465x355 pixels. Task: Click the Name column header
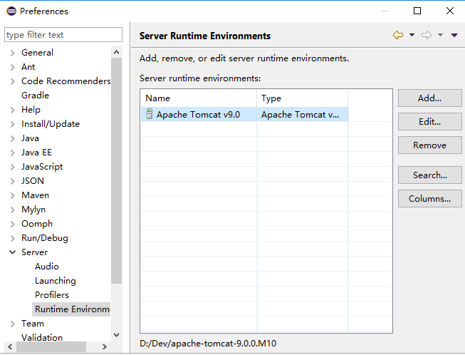[x=199, y=98]
